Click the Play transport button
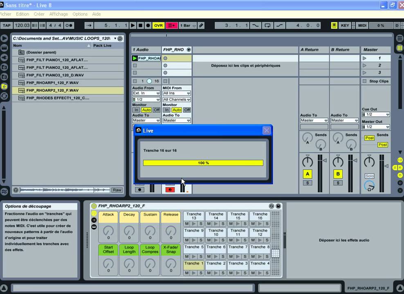 pos(133,25)
